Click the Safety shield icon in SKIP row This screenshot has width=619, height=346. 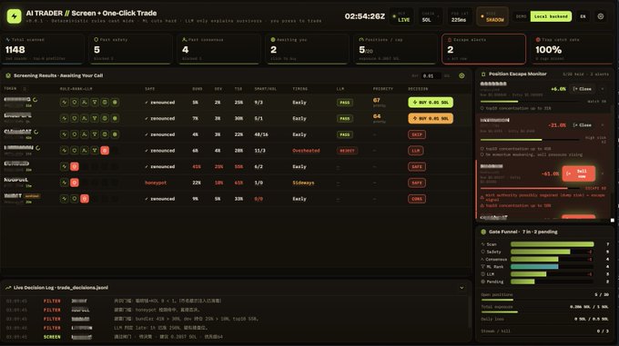tap(75, 134)
